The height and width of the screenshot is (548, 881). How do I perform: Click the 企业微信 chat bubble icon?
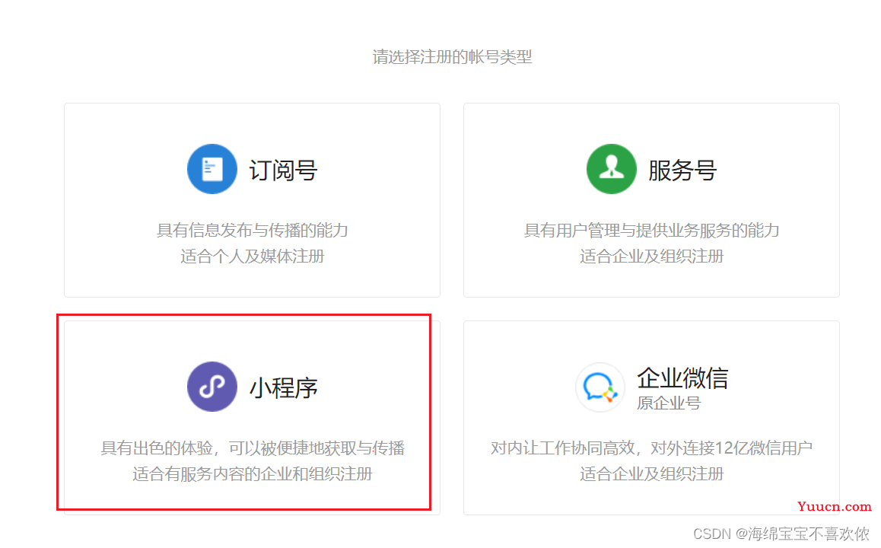click(600, 387)
